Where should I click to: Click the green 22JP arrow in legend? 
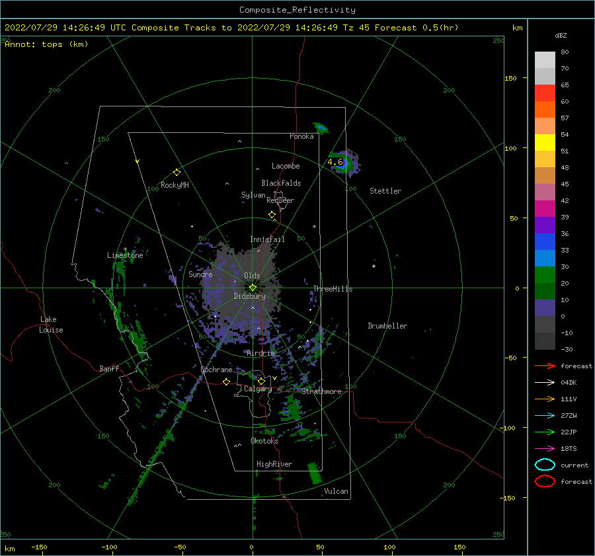tap(545, 432)
